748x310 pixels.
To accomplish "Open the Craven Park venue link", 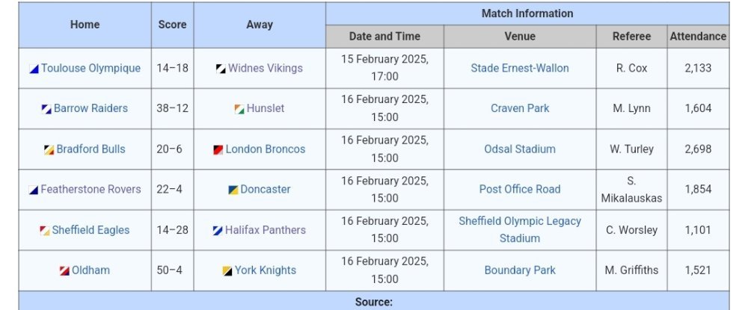I will [520, 108].
